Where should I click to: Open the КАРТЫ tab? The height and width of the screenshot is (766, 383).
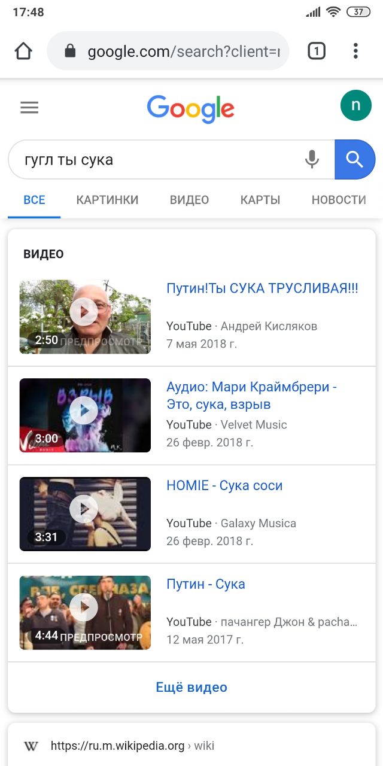pyautogui.click(x=260, y=200)
